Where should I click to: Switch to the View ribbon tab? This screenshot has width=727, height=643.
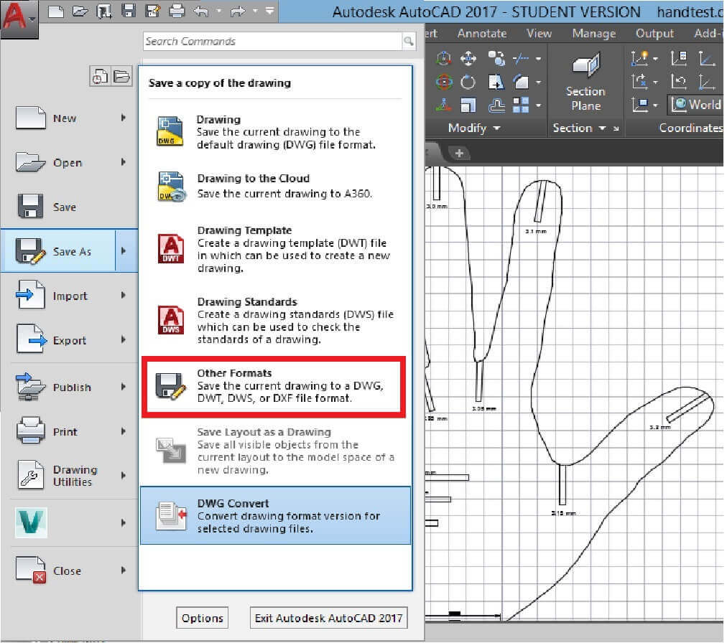click(x=539, y=33)
